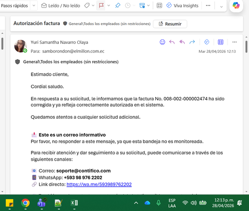
Task: Click recipient samborondon@elmillon.com.ec
Action: pyautogui.click(x=73, y=51)
